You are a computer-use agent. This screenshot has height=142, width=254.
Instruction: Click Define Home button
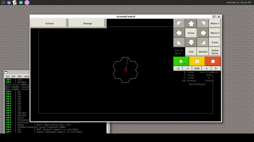click(x=215, y=52)
